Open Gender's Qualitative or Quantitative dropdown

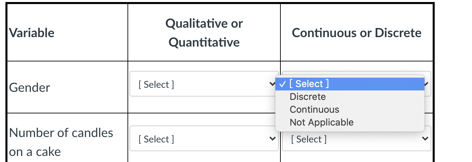(x=204, y=84)
